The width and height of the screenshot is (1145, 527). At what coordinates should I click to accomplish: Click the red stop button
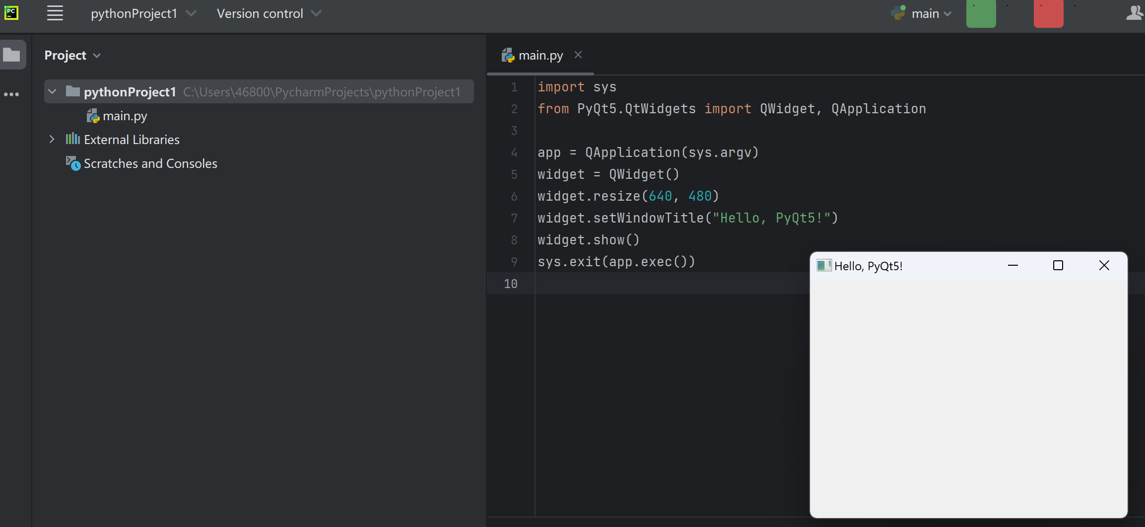point(1048,14)
